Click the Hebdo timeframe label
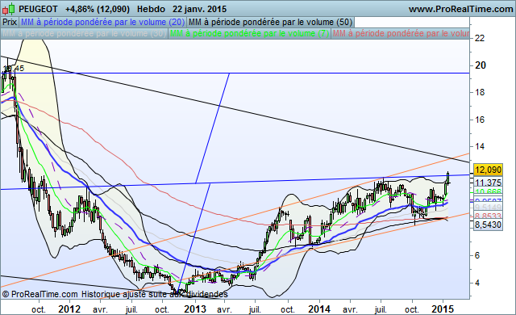Image resolution: width=516 pixels, height=315 pixels. 151,9
